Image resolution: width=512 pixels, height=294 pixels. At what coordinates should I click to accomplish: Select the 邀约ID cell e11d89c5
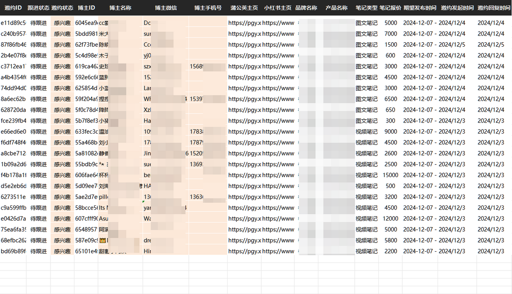click(13, 23)
